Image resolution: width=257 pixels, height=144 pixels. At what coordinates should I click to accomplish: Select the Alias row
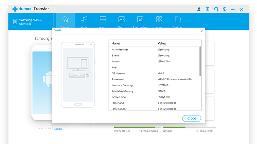154,67
